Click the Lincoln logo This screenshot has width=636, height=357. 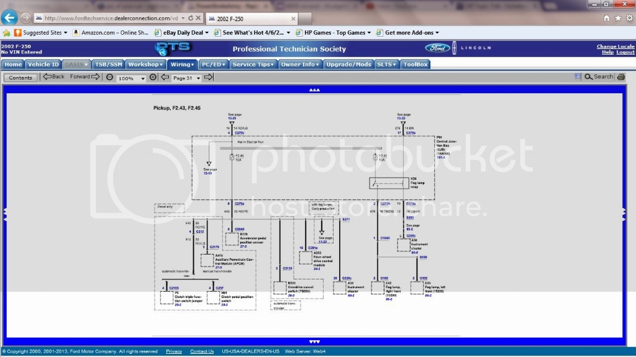[472, 48]
